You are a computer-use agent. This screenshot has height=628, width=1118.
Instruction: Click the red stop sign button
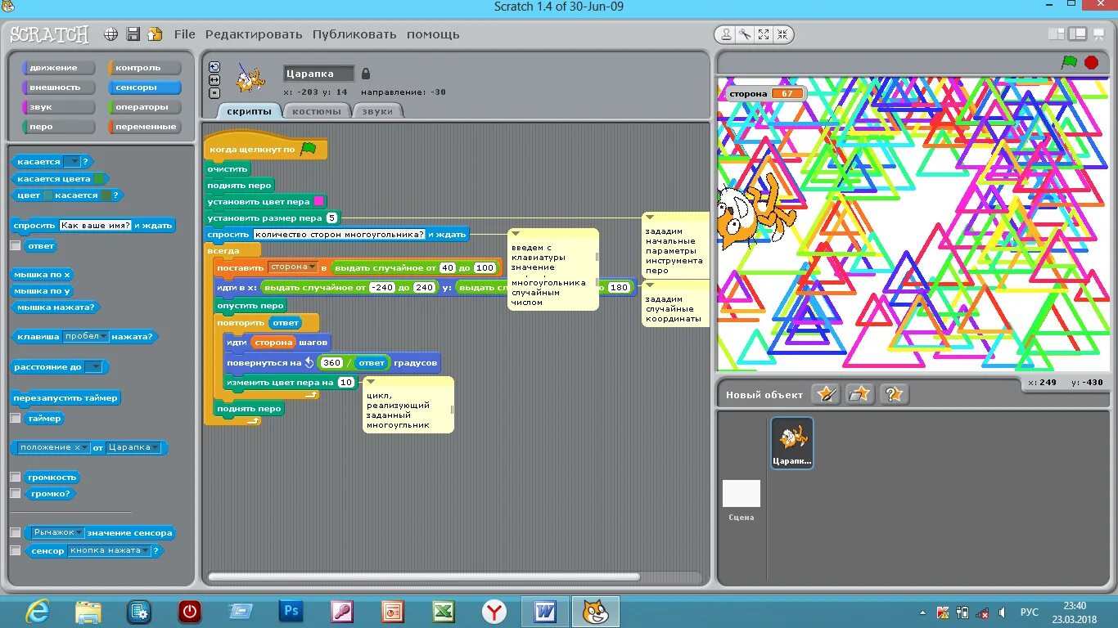[1091, 62]
